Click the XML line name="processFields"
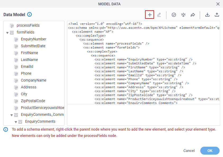Viewport: 223px width, 157px height. coord(116,44)
